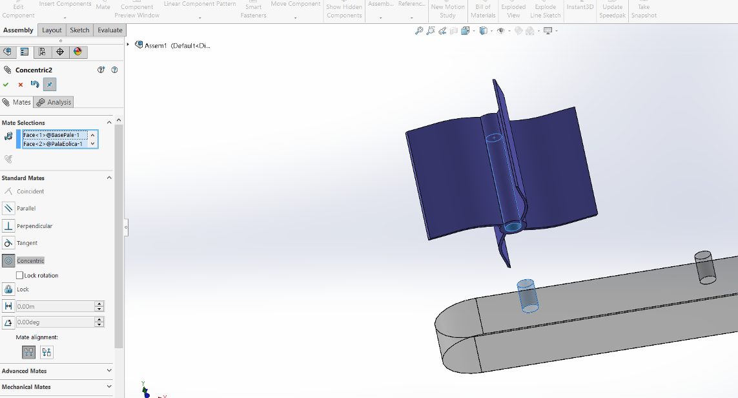The height and width of the screenshot is (398, 738).
Task: Click the multiple mate mode icon
Action: tap(8, 159)
